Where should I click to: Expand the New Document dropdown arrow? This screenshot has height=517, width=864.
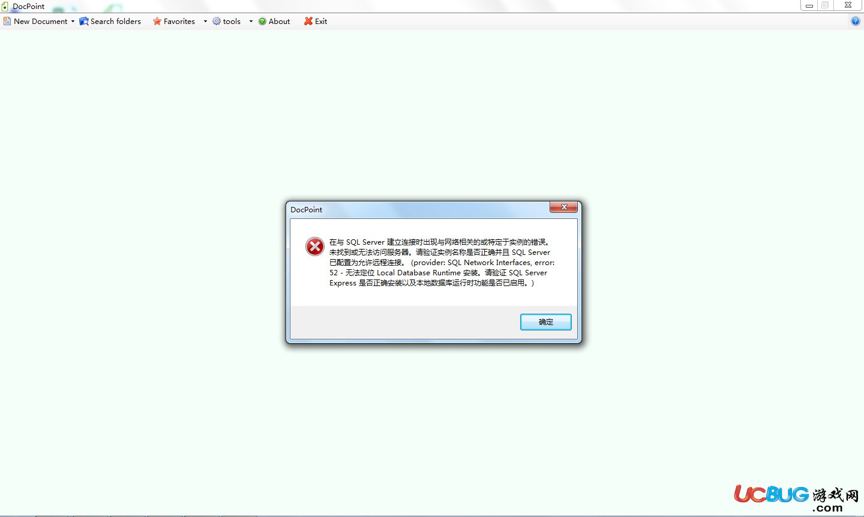coord(73,21)
